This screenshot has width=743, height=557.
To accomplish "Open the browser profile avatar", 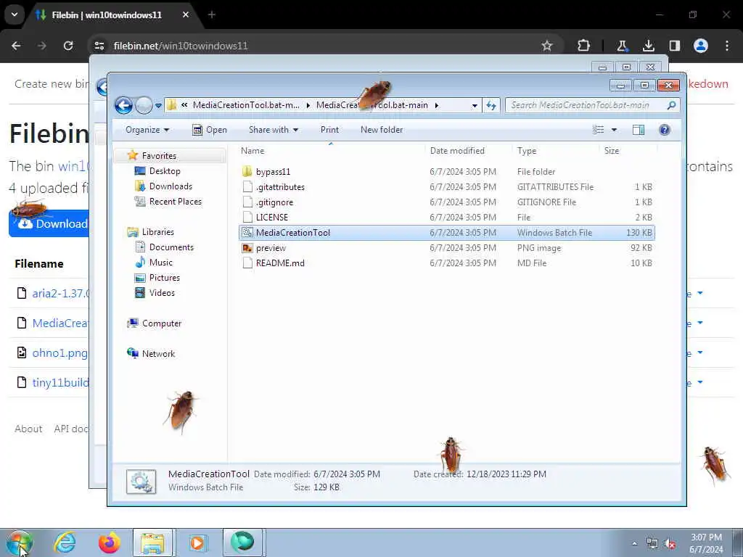I will [x=701, y=46].
